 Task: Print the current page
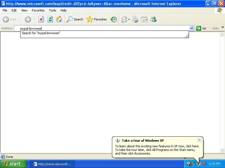135,19
